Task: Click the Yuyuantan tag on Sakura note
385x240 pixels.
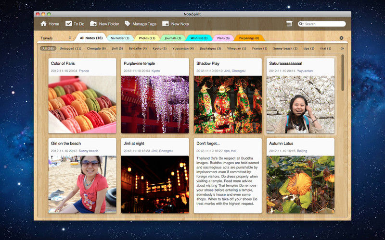Action: point(305,71)
